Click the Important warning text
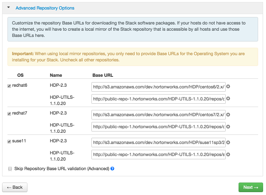266x195 pixels. 128,57
